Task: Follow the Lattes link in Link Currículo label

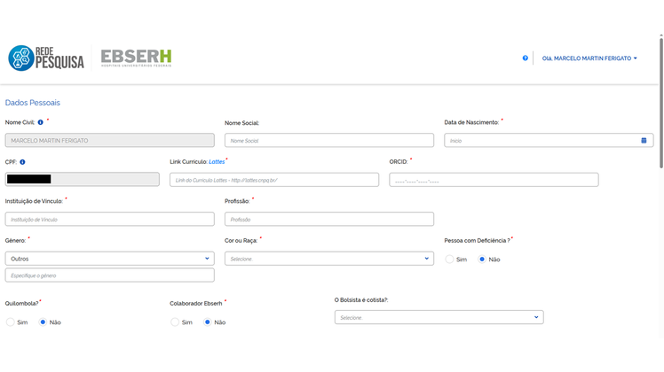Action: point(217,162)
